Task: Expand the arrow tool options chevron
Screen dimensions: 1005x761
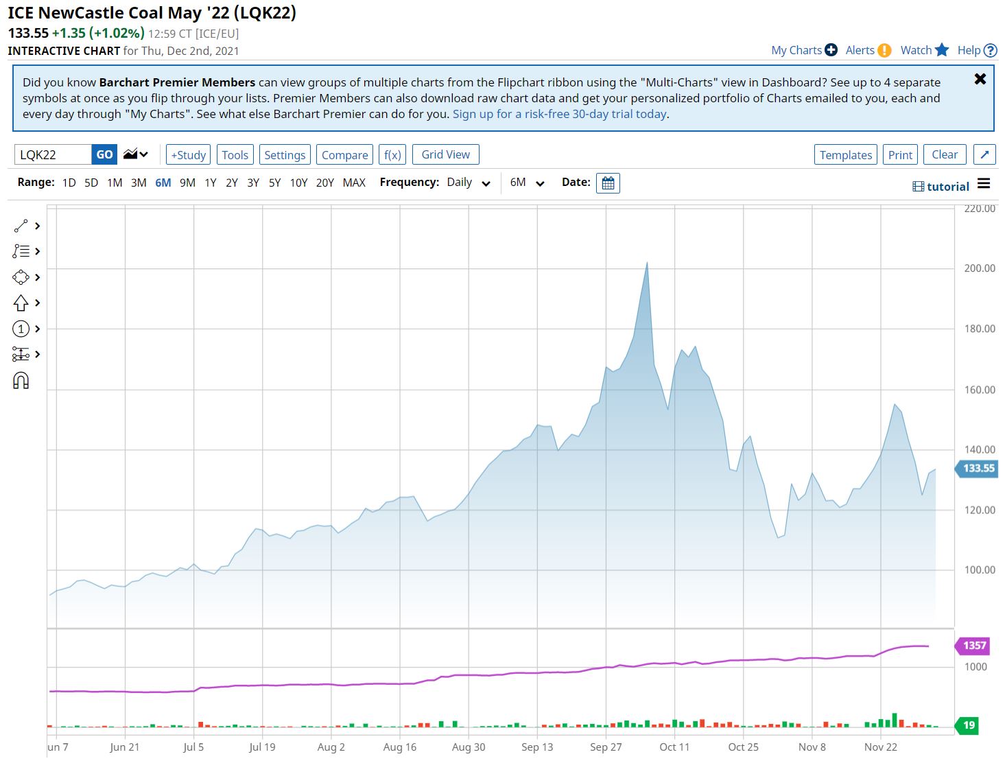Action: [38, 303]
